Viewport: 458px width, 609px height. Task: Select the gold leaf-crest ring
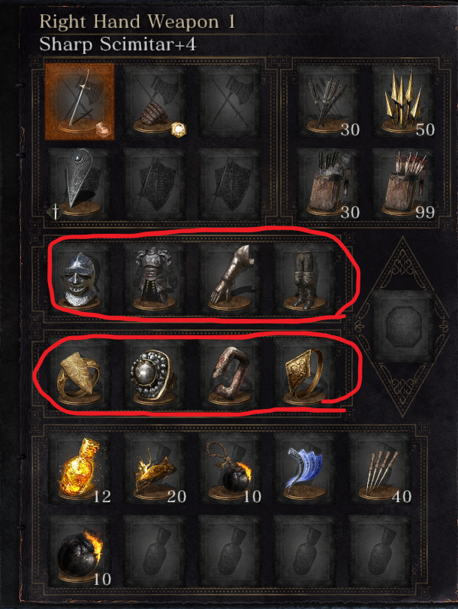80,373
